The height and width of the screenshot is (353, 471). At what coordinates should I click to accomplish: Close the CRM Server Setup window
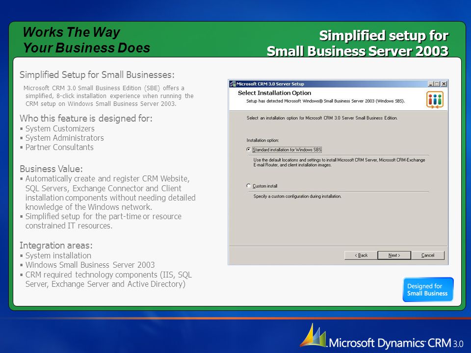[444, 84]
